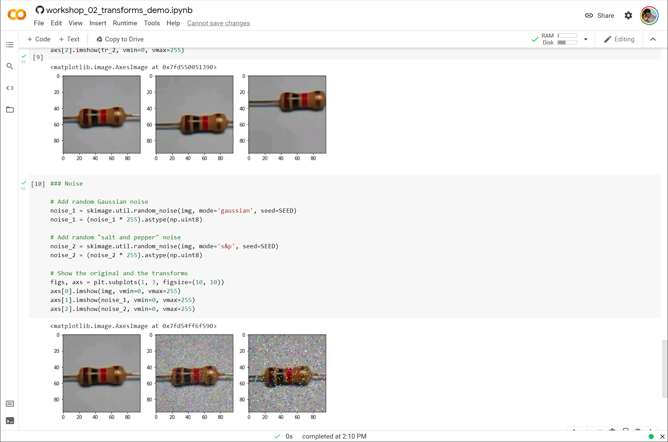The height and width of the screenshot is (442, 668).
Task: Open the settings gear icon
Action: [x=628, y=15]
